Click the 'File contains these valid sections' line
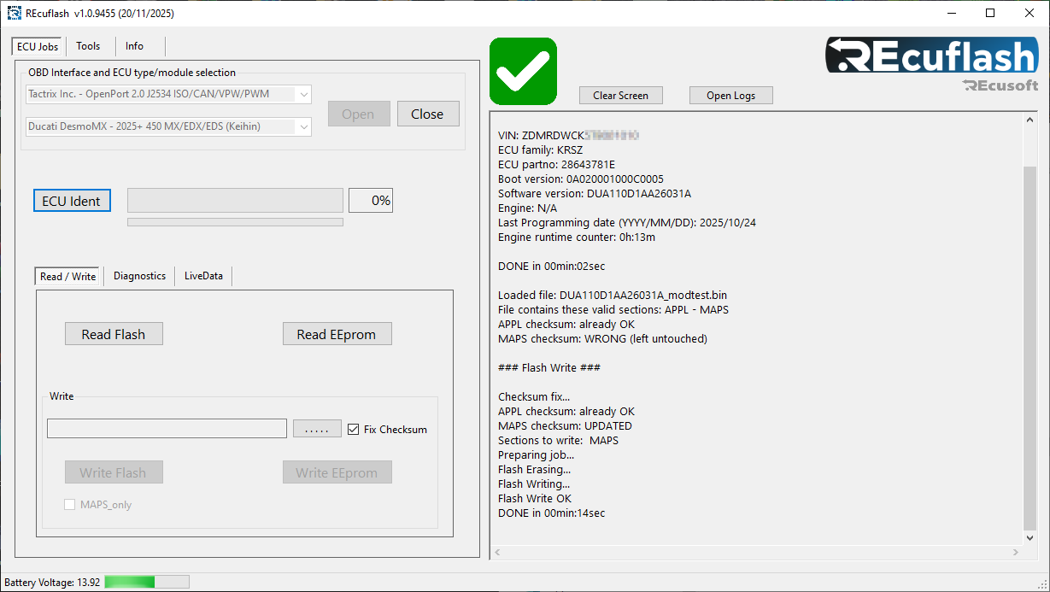The width and height of the screenshot is (1050, 592). tap(613, 309)
